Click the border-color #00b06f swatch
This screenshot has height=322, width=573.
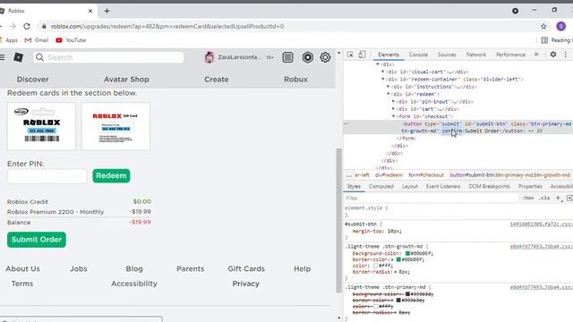tap(398, 259)
